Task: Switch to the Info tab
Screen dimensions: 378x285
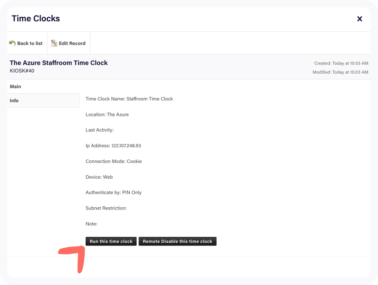Action: (43, 100)
